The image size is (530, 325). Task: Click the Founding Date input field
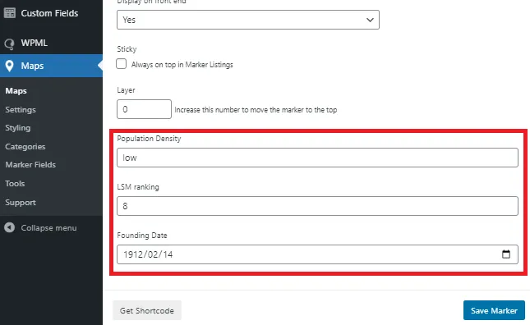317,254
